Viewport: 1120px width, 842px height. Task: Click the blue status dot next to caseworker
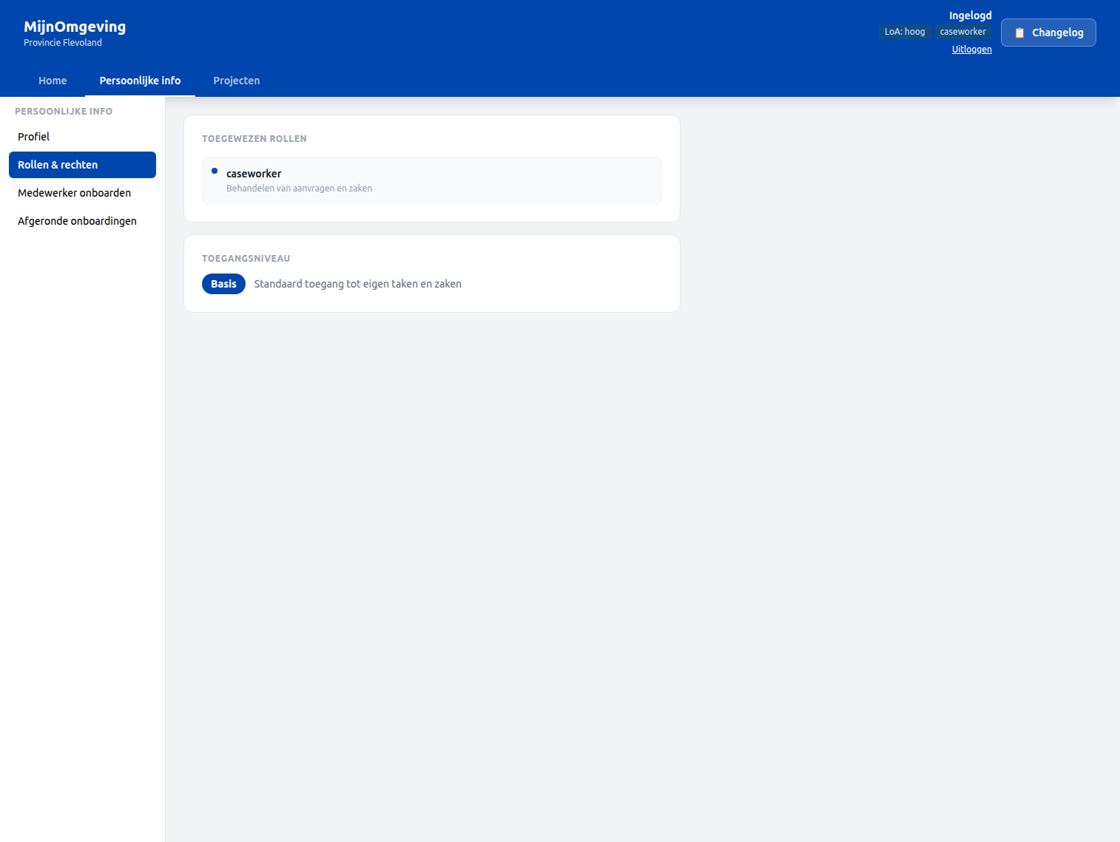[x=215, y=171]
